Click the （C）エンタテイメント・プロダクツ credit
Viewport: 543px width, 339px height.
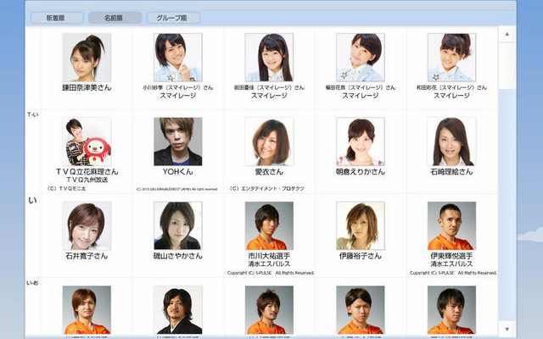pos(267,188)
